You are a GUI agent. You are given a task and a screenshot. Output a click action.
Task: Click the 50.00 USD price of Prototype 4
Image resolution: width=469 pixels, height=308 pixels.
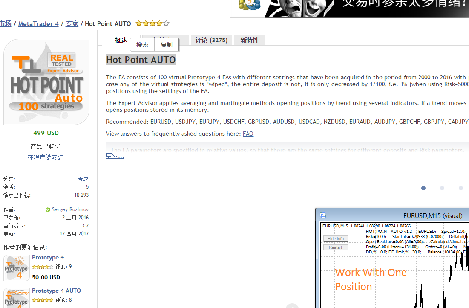pos(46,277)
